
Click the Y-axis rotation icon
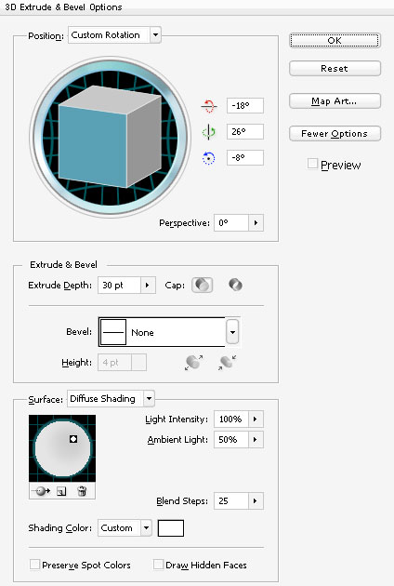click(x=209, y=132)
